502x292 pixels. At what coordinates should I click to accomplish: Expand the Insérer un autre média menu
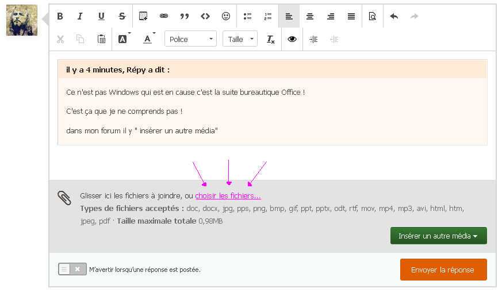438,236
